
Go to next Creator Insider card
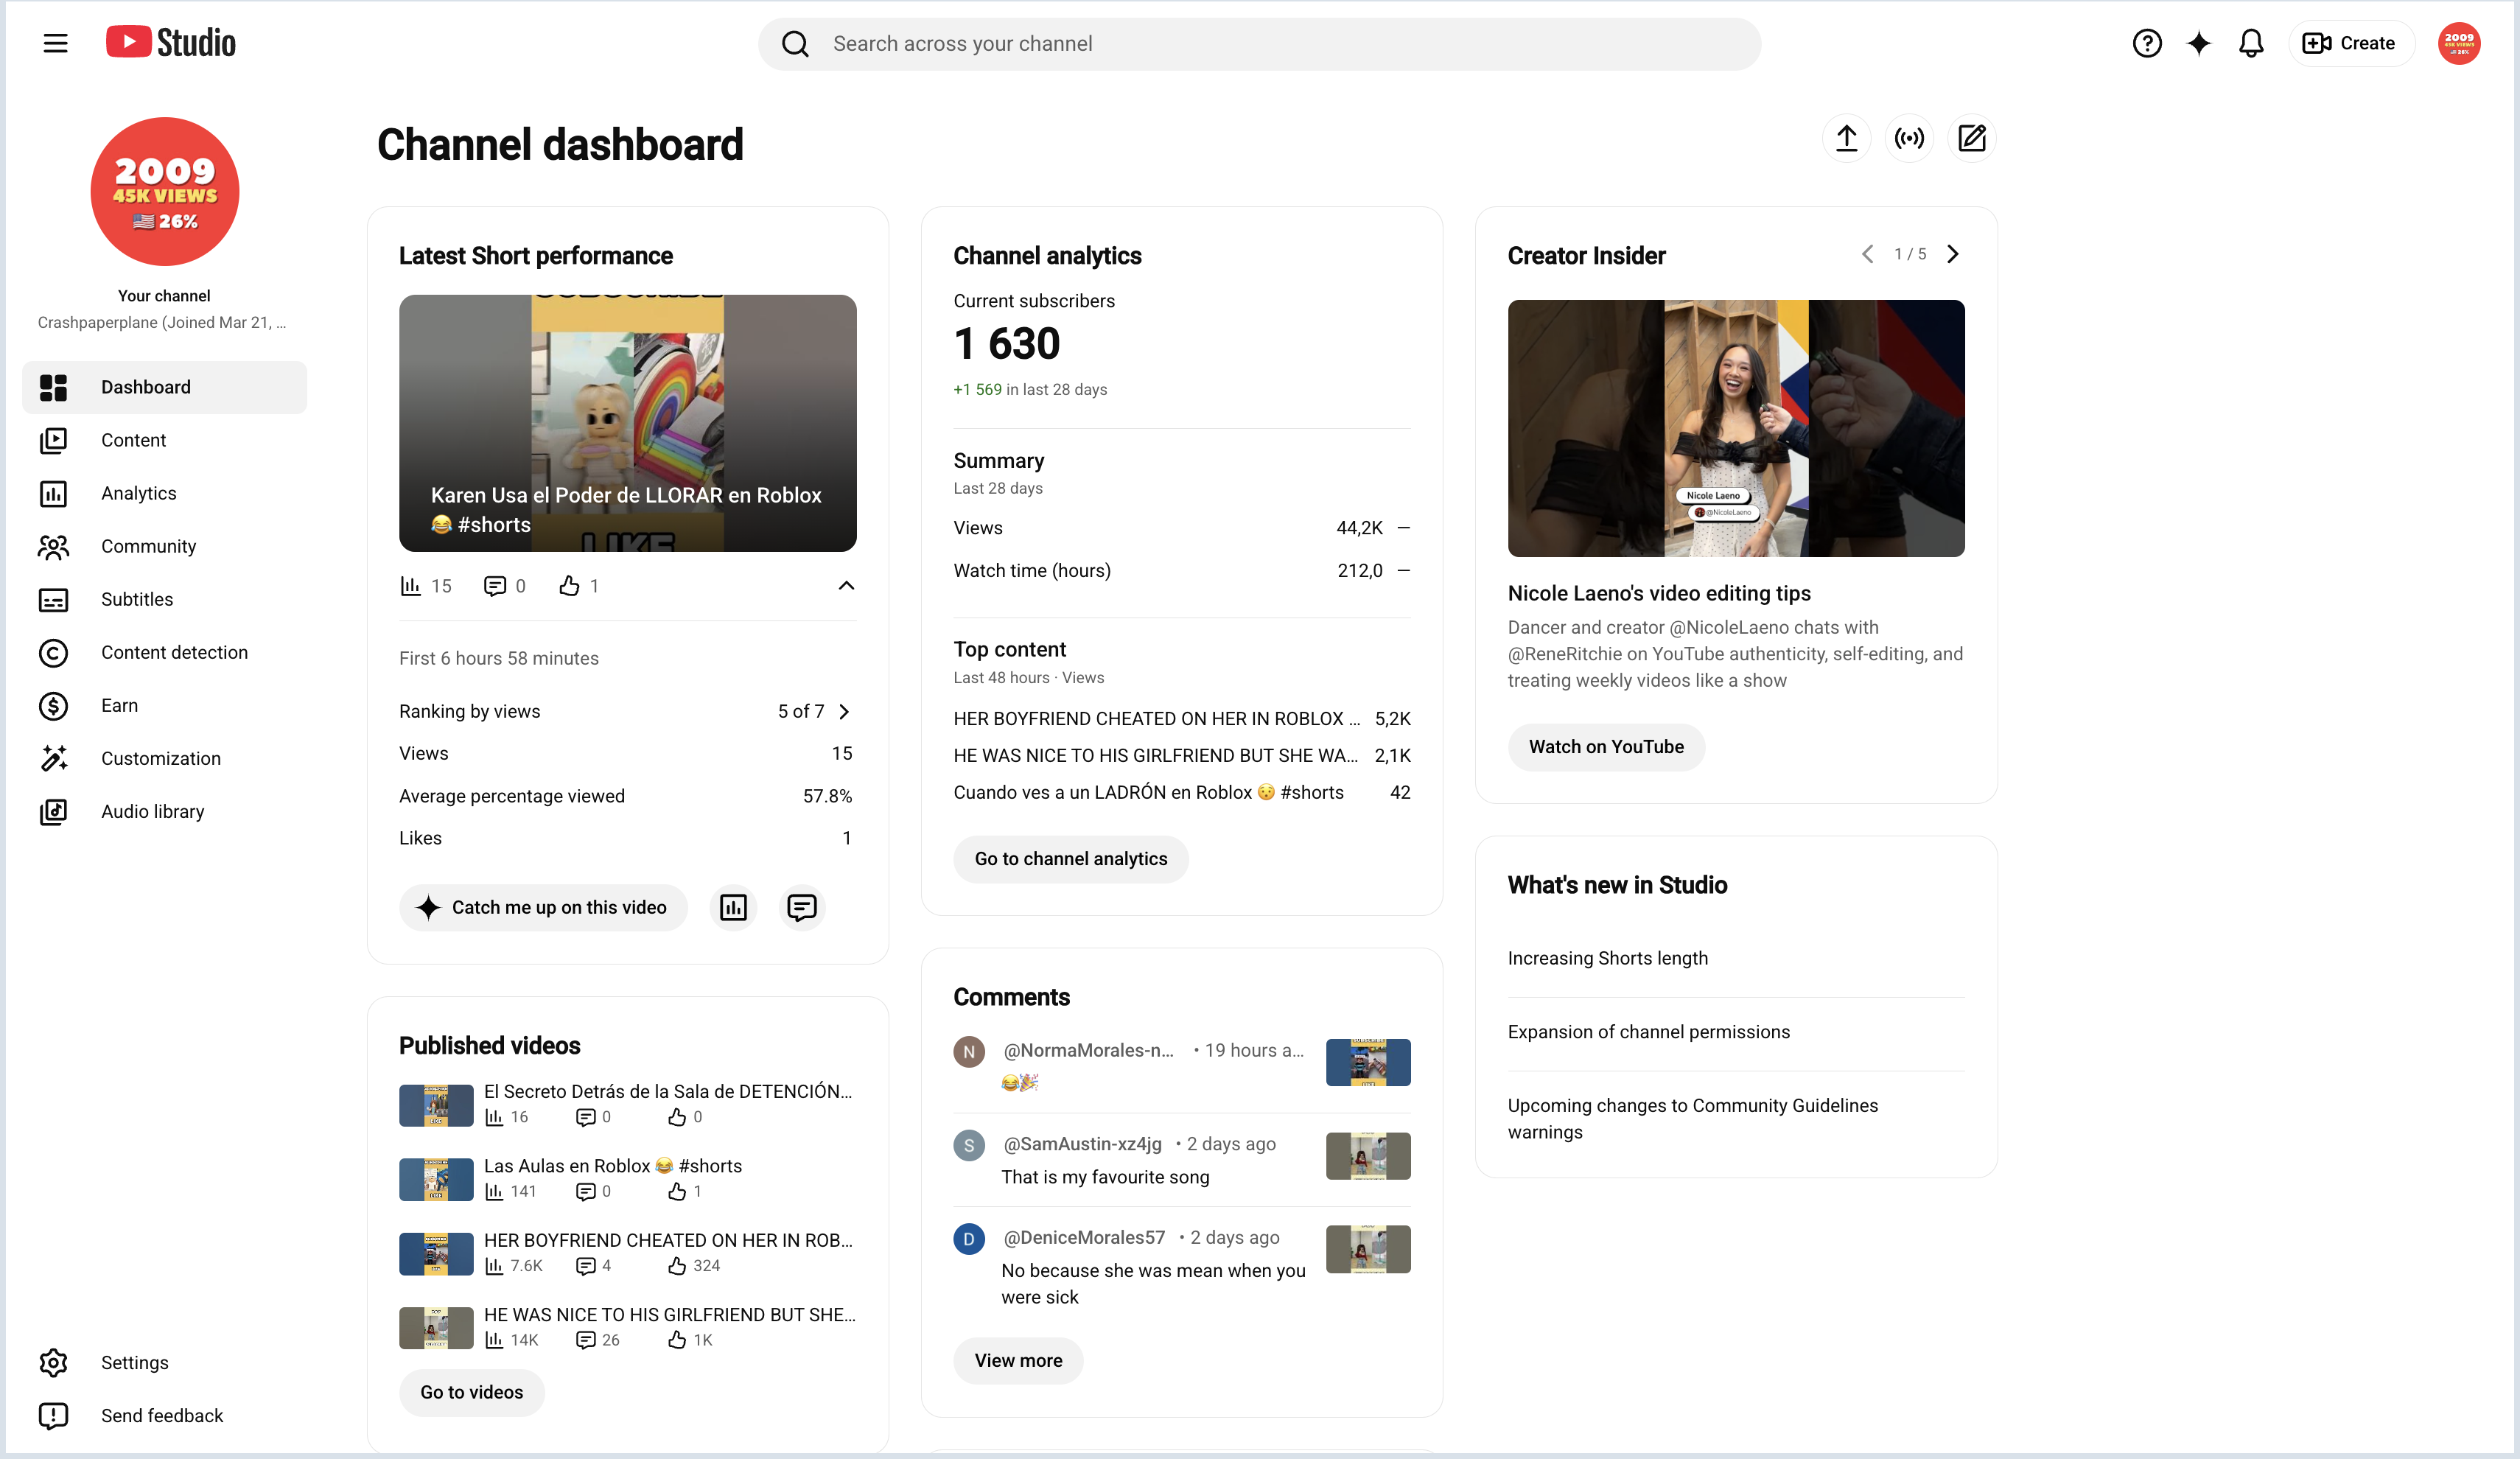[1952, 254]
